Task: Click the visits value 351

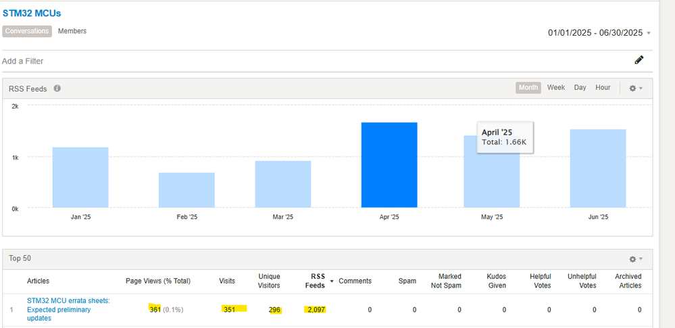Action: click(230, 310)
